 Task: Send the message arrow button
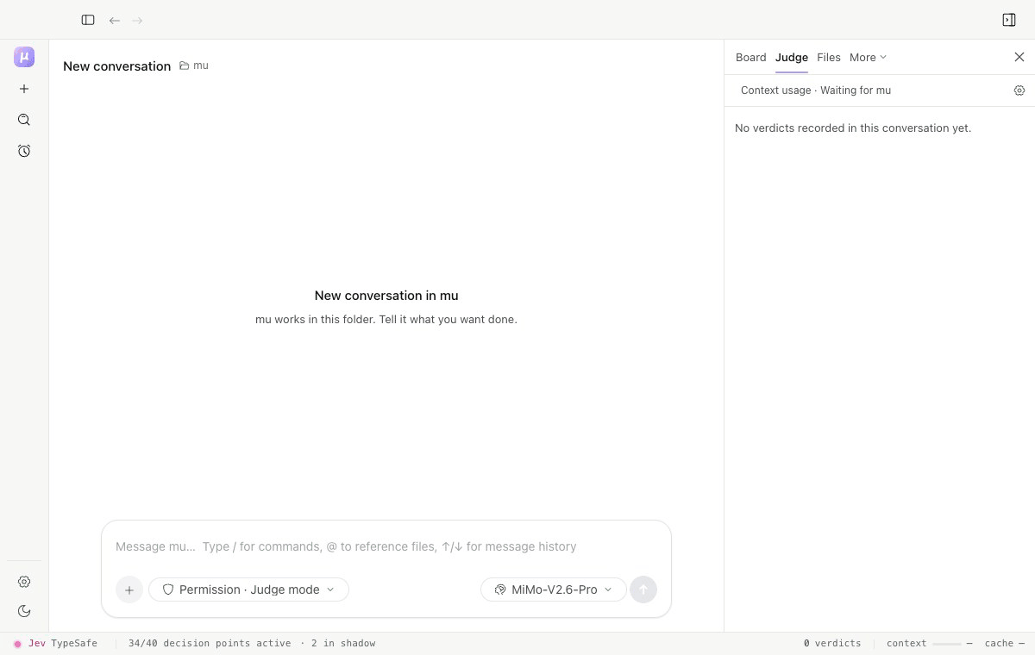coord(643,589)
